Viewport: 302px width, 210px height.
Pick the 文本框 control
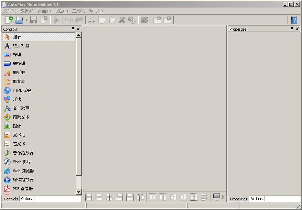click(x=39, y=135)
